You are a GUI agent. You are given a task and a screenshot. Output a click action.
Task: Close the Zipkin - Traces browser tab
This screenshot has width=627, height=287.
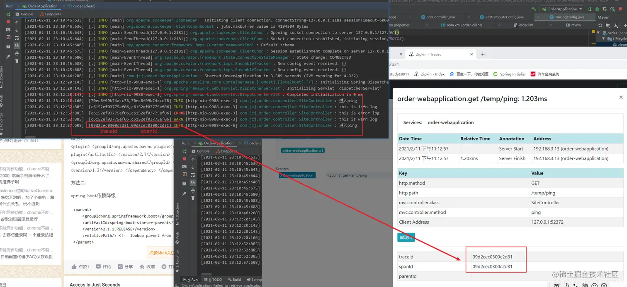[x=471, y=54]
